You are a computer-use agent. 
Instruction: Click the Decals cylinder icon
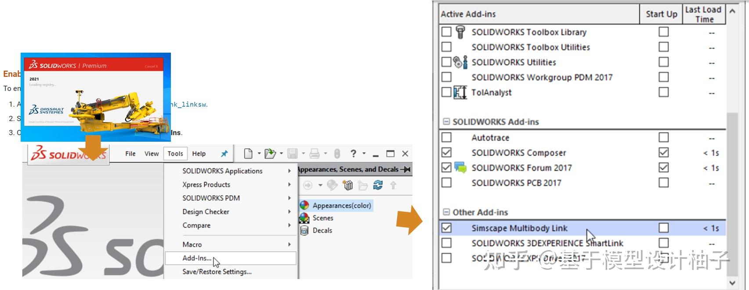pyautogui.click(x=304, y=230)
